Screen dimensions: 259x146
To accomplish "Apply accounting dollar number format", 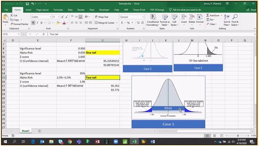I will coord(122,23).
